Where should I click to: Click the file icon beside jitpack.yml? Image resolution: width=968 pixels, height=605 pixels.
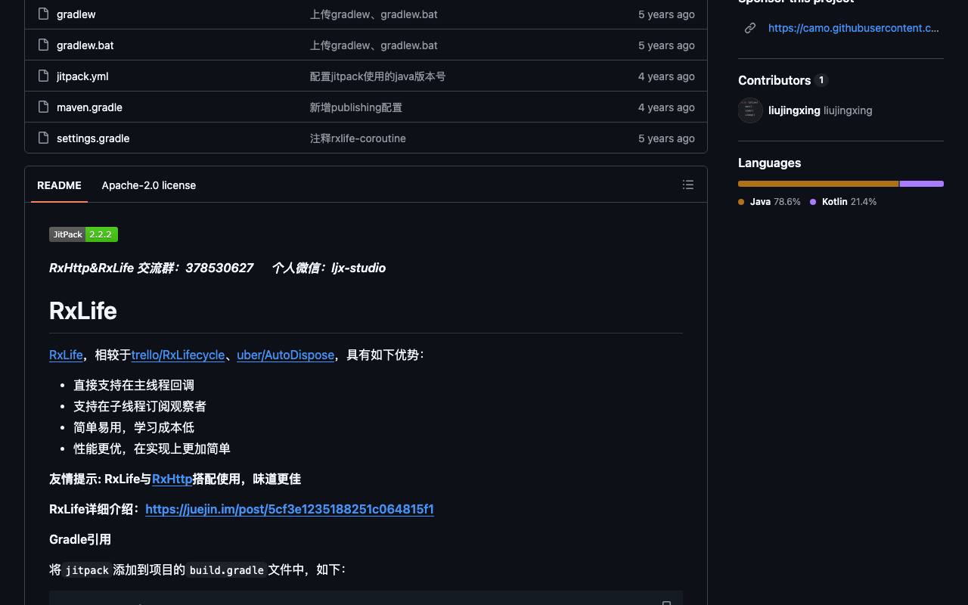click(x=43, y=76)
